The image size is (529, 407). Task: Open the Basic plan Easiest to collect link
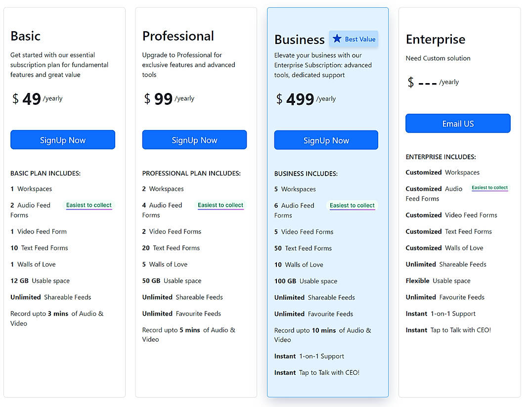[x=88, y=205]
